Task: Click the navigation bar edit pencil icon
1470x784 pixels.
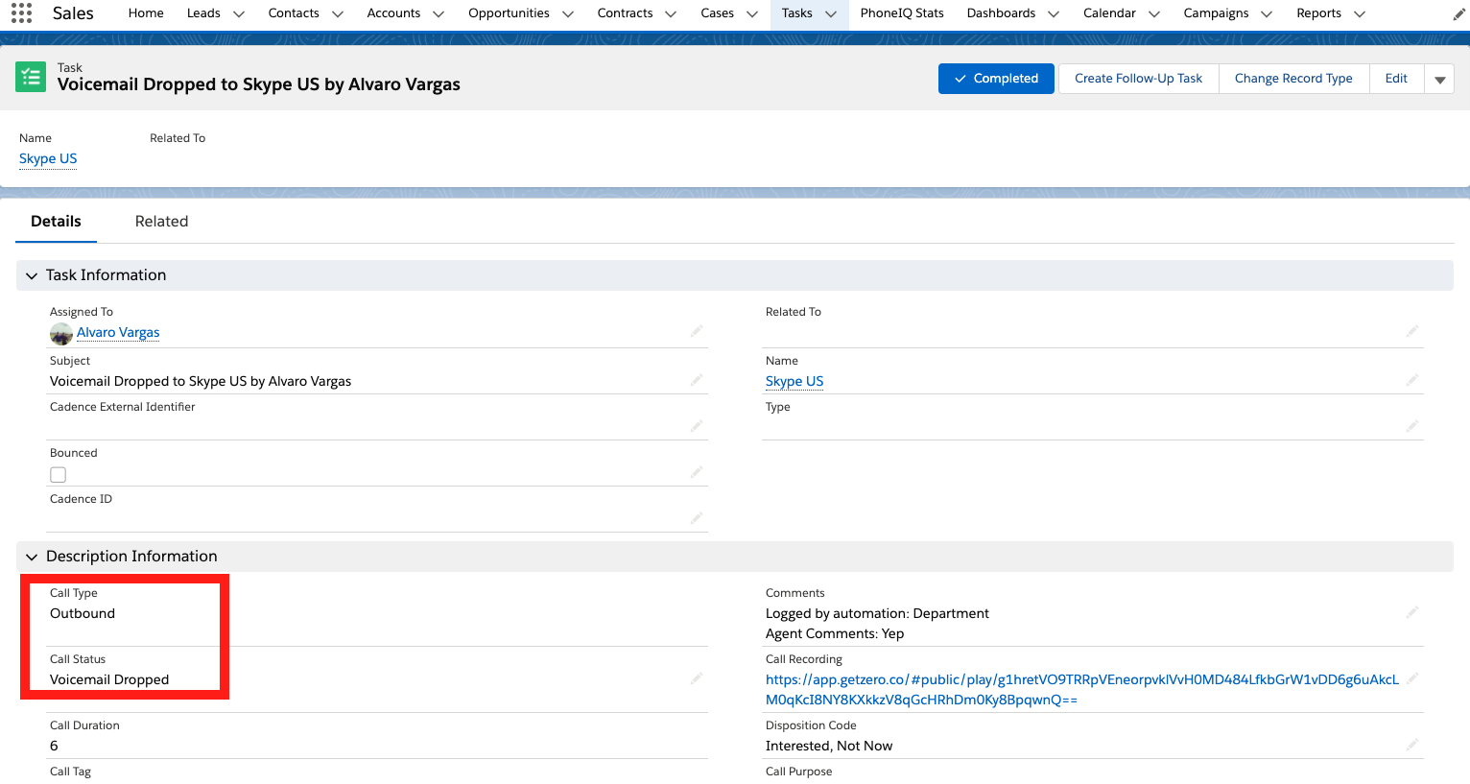Action: pyautogui.click(x=1459, y=13)
